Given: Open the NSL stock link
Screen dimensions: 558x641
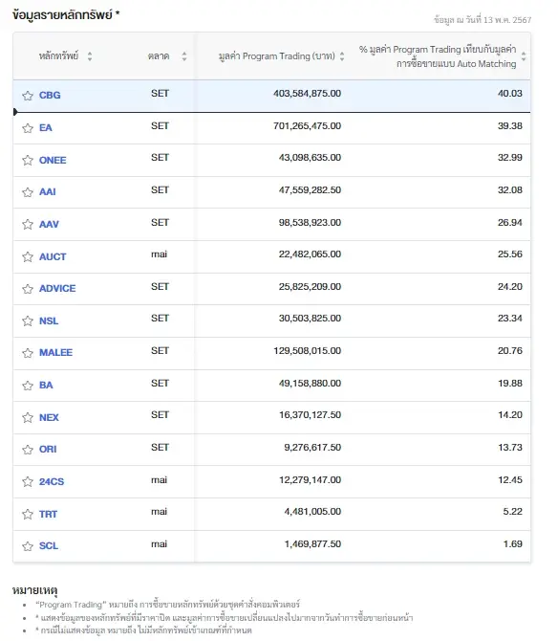Looking at the screenshot, I should point(49,320).
